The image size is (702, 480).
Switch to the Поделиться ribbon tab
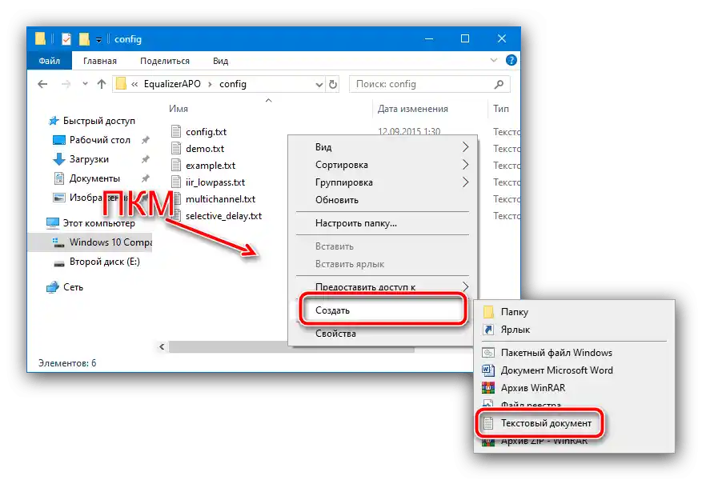coord(165,61)
